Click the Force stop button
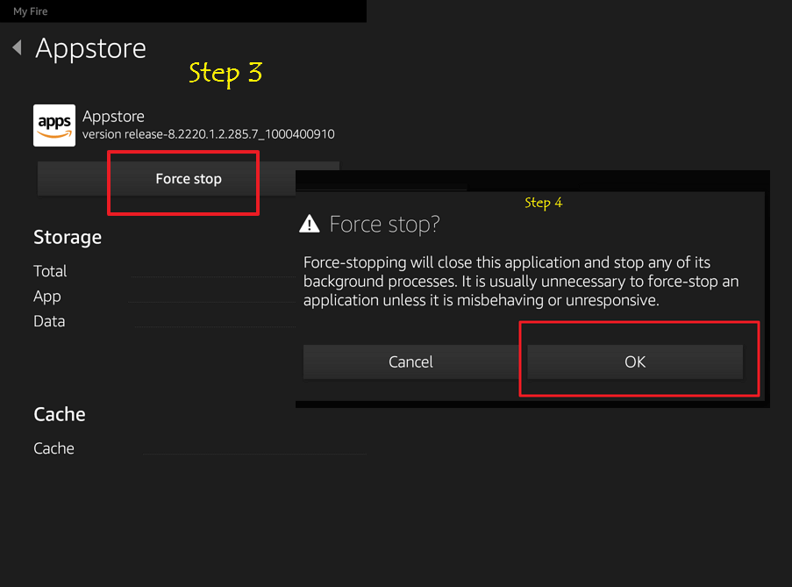Screen dimensions: 792x587 pyautogui.click(x=189, y=179)
